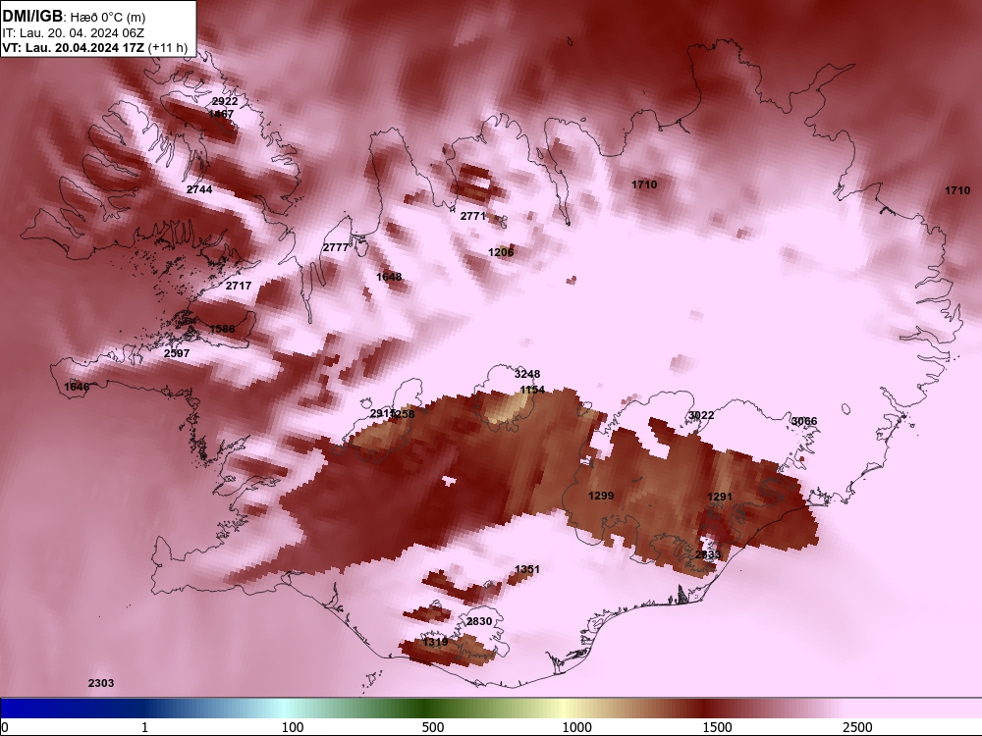Click the 2777 value label
982x736 pixels.
click(336, 248)
